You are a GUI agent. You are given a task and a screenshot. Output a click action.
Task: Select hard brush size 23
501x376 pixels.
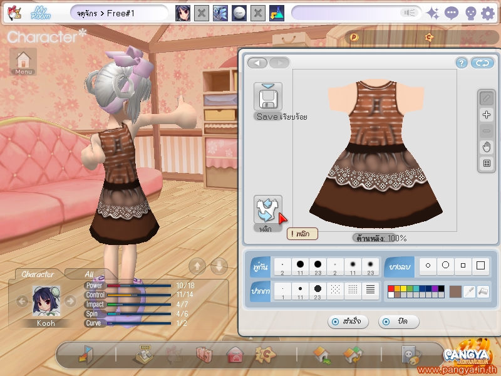click(318, 267)
